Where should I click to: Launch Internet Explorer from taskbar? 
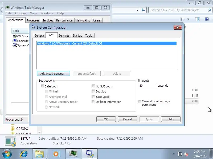point(24,154)
